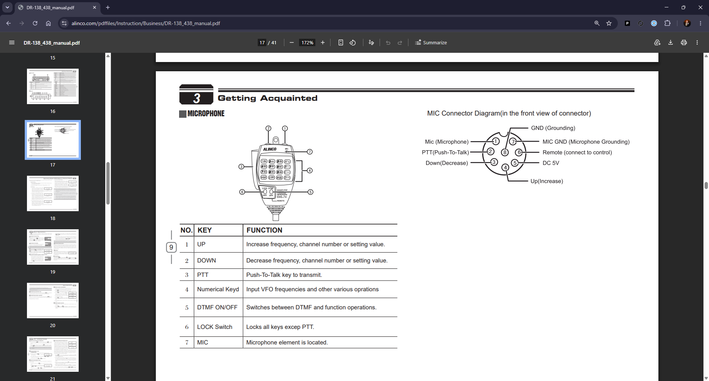Click 'Microphone element is located.' text
This screenshot has width=709, height=381.
click(287, 343)
